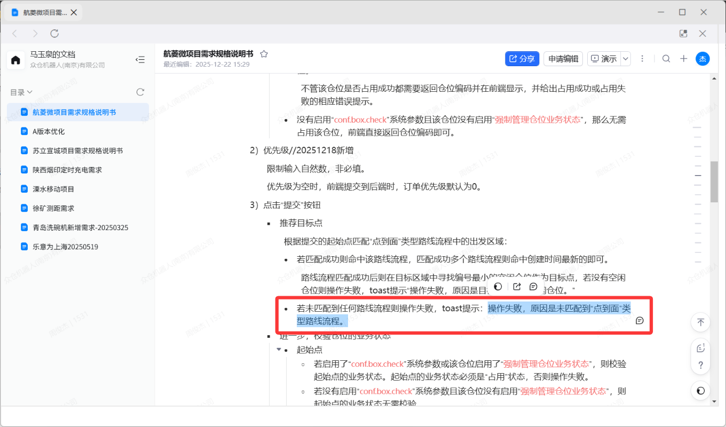Viewport: 726px width, 427px height.
Task: Click share icon in floating selection toolbar
Action: [516, 287]
